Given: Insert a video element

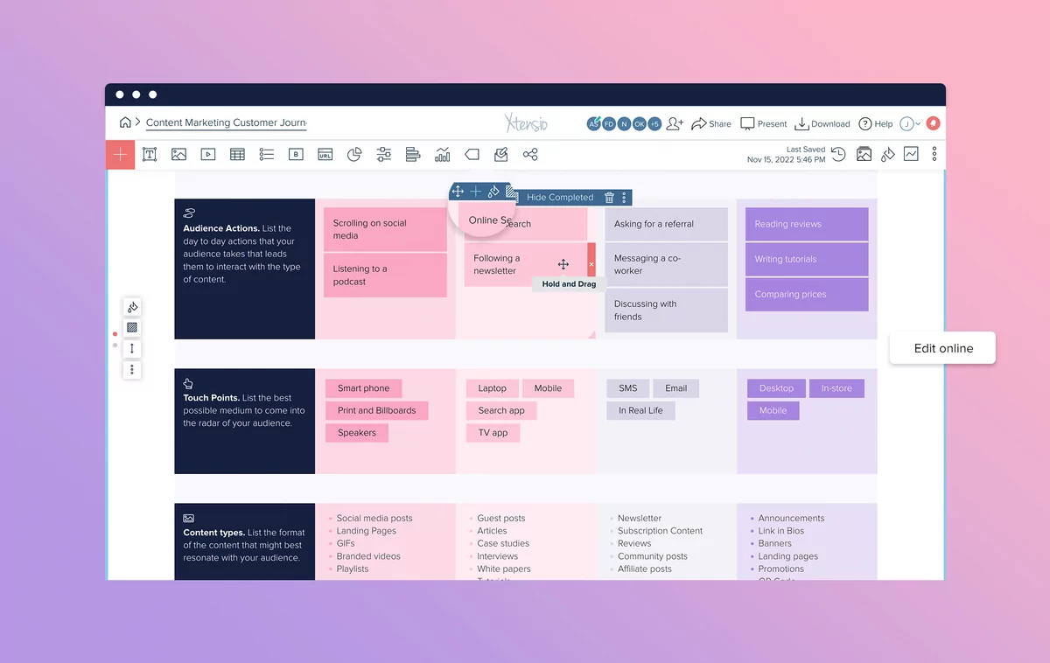Looking at the screenshot, I should [208, 154].
